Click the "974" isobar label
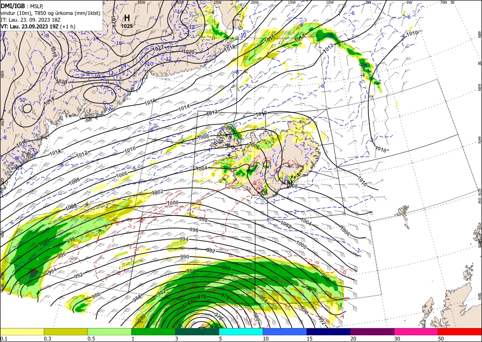Screen dimensions: 482x342 [x=186, y=305]
